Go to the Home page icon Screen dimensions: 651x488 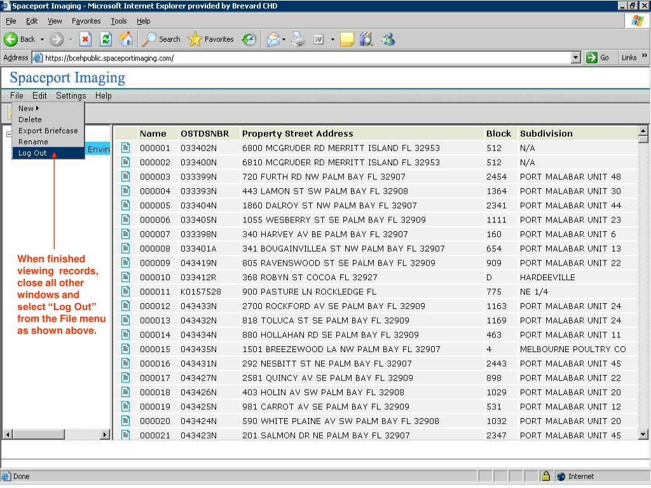pyautogui.click(x=126, y=39)
